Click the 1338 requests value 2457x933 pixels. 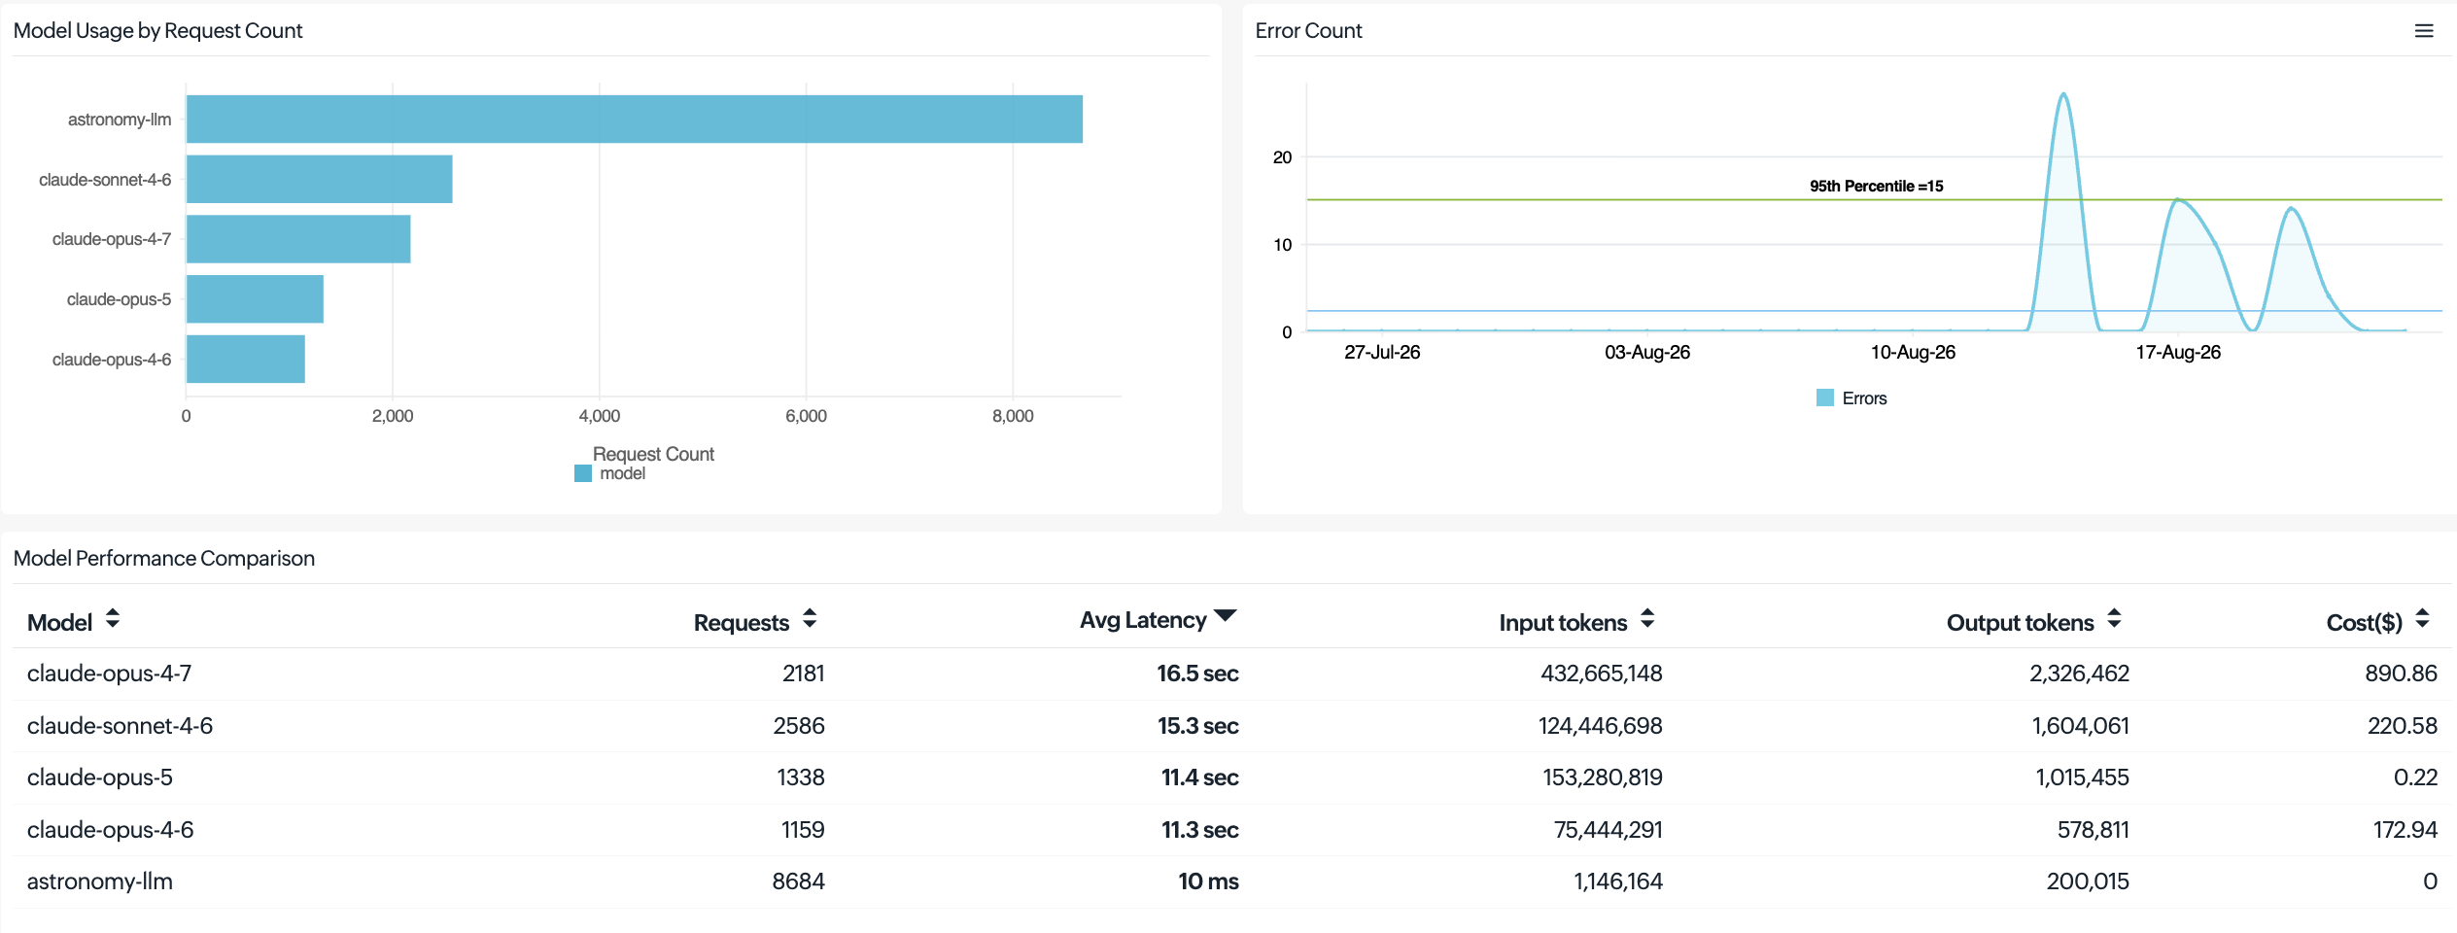point(801,777)
